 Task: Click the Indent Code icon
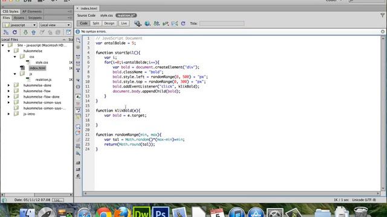[78, 163]
